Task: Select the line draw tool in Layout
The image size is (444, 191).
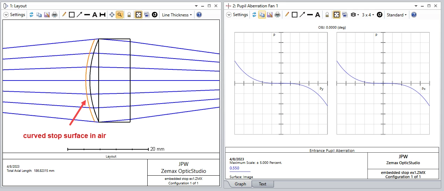Action: coord(87,15)
